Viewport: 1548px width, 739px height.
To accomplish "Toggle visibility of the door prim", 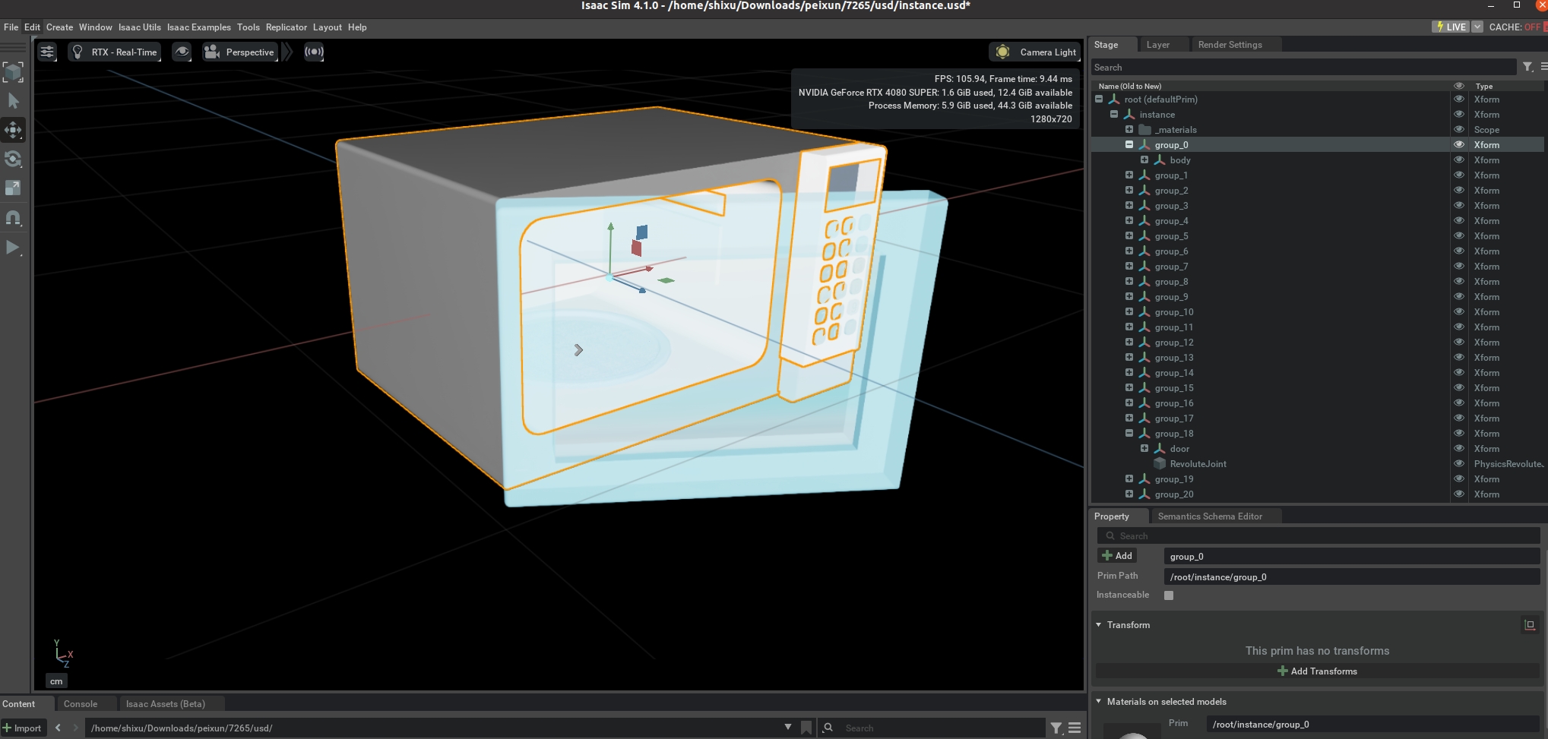I will click(x=1458, y=448).
